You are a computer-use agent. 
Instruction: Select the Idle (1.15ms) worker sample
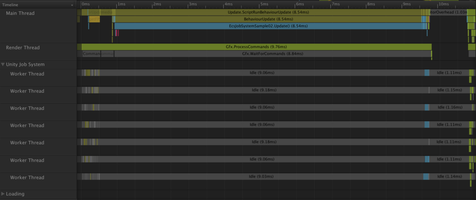pos(450,90)
